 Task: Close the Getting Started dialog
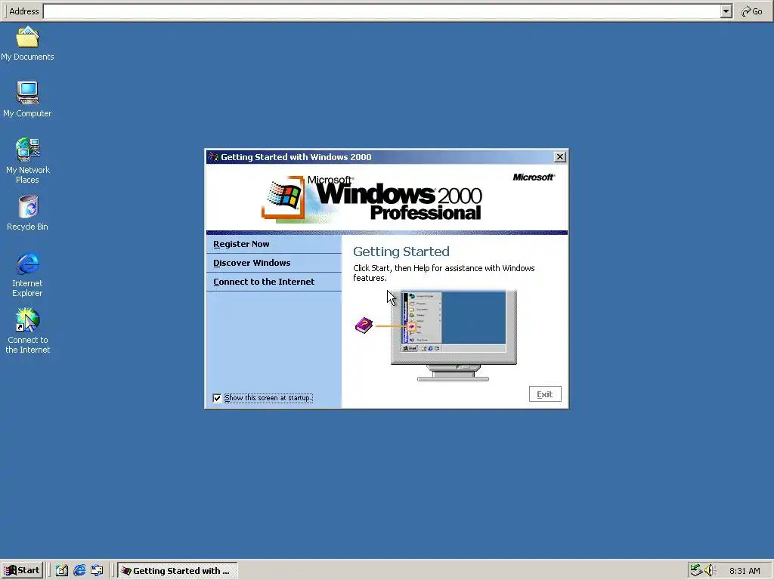(560, 157)
